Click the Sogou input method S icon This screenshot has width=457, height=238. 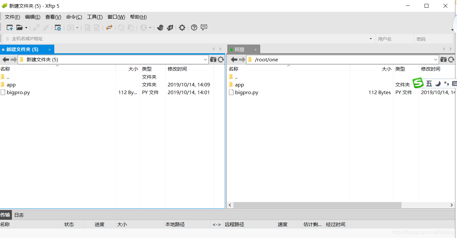[418, 83]
